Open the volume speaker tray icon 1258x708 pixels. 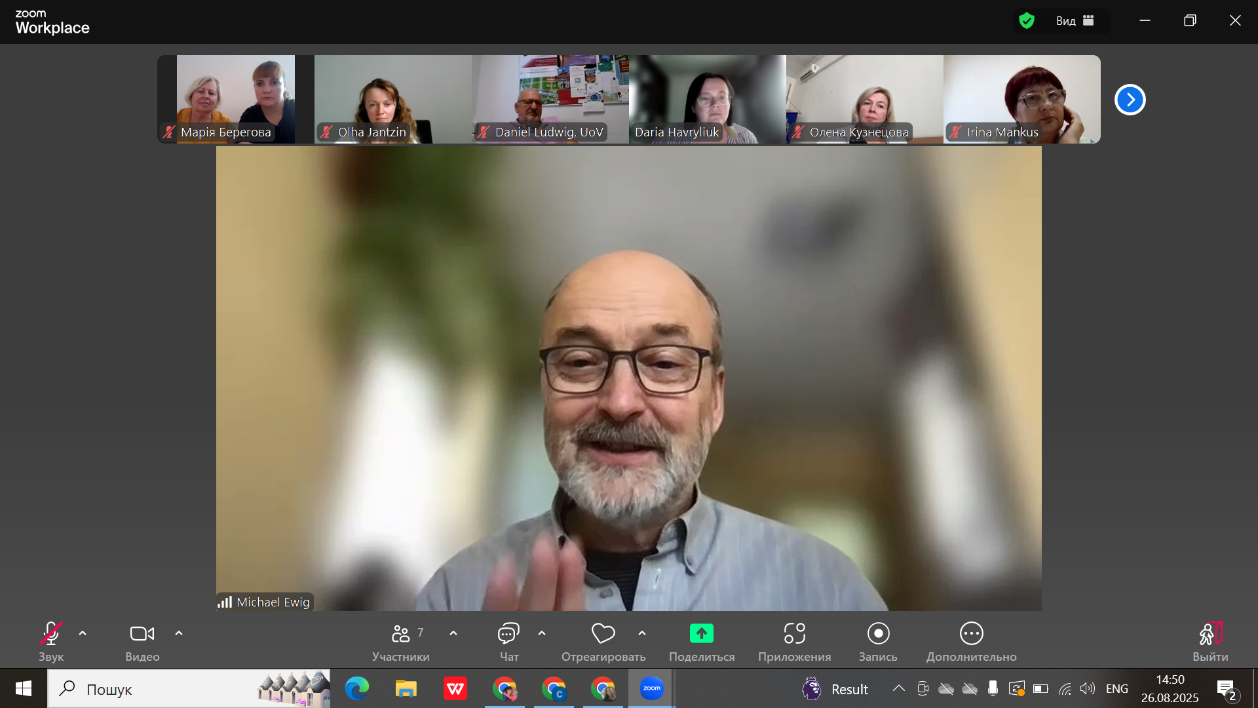point(1088,688)
